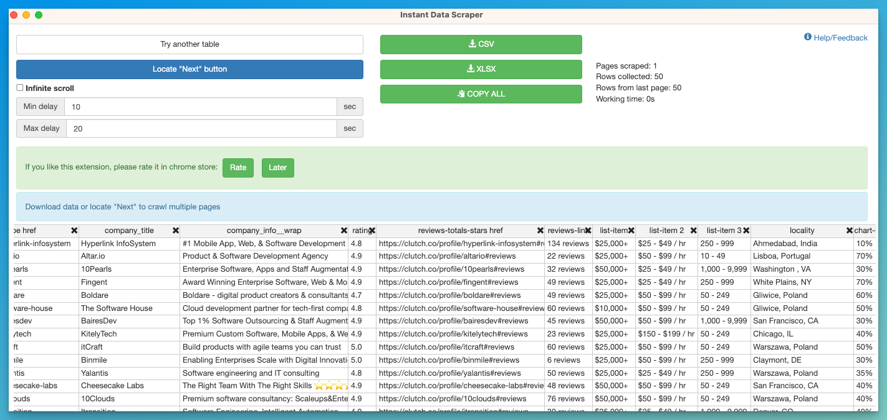Download data as XLSX
887x420 pixels.
coord(481,69)
